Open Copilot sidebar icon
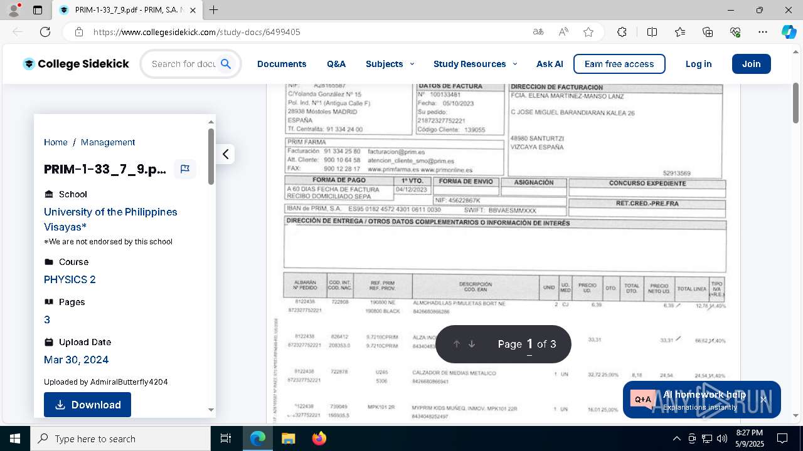803x451 pixels. pos(789,32)
